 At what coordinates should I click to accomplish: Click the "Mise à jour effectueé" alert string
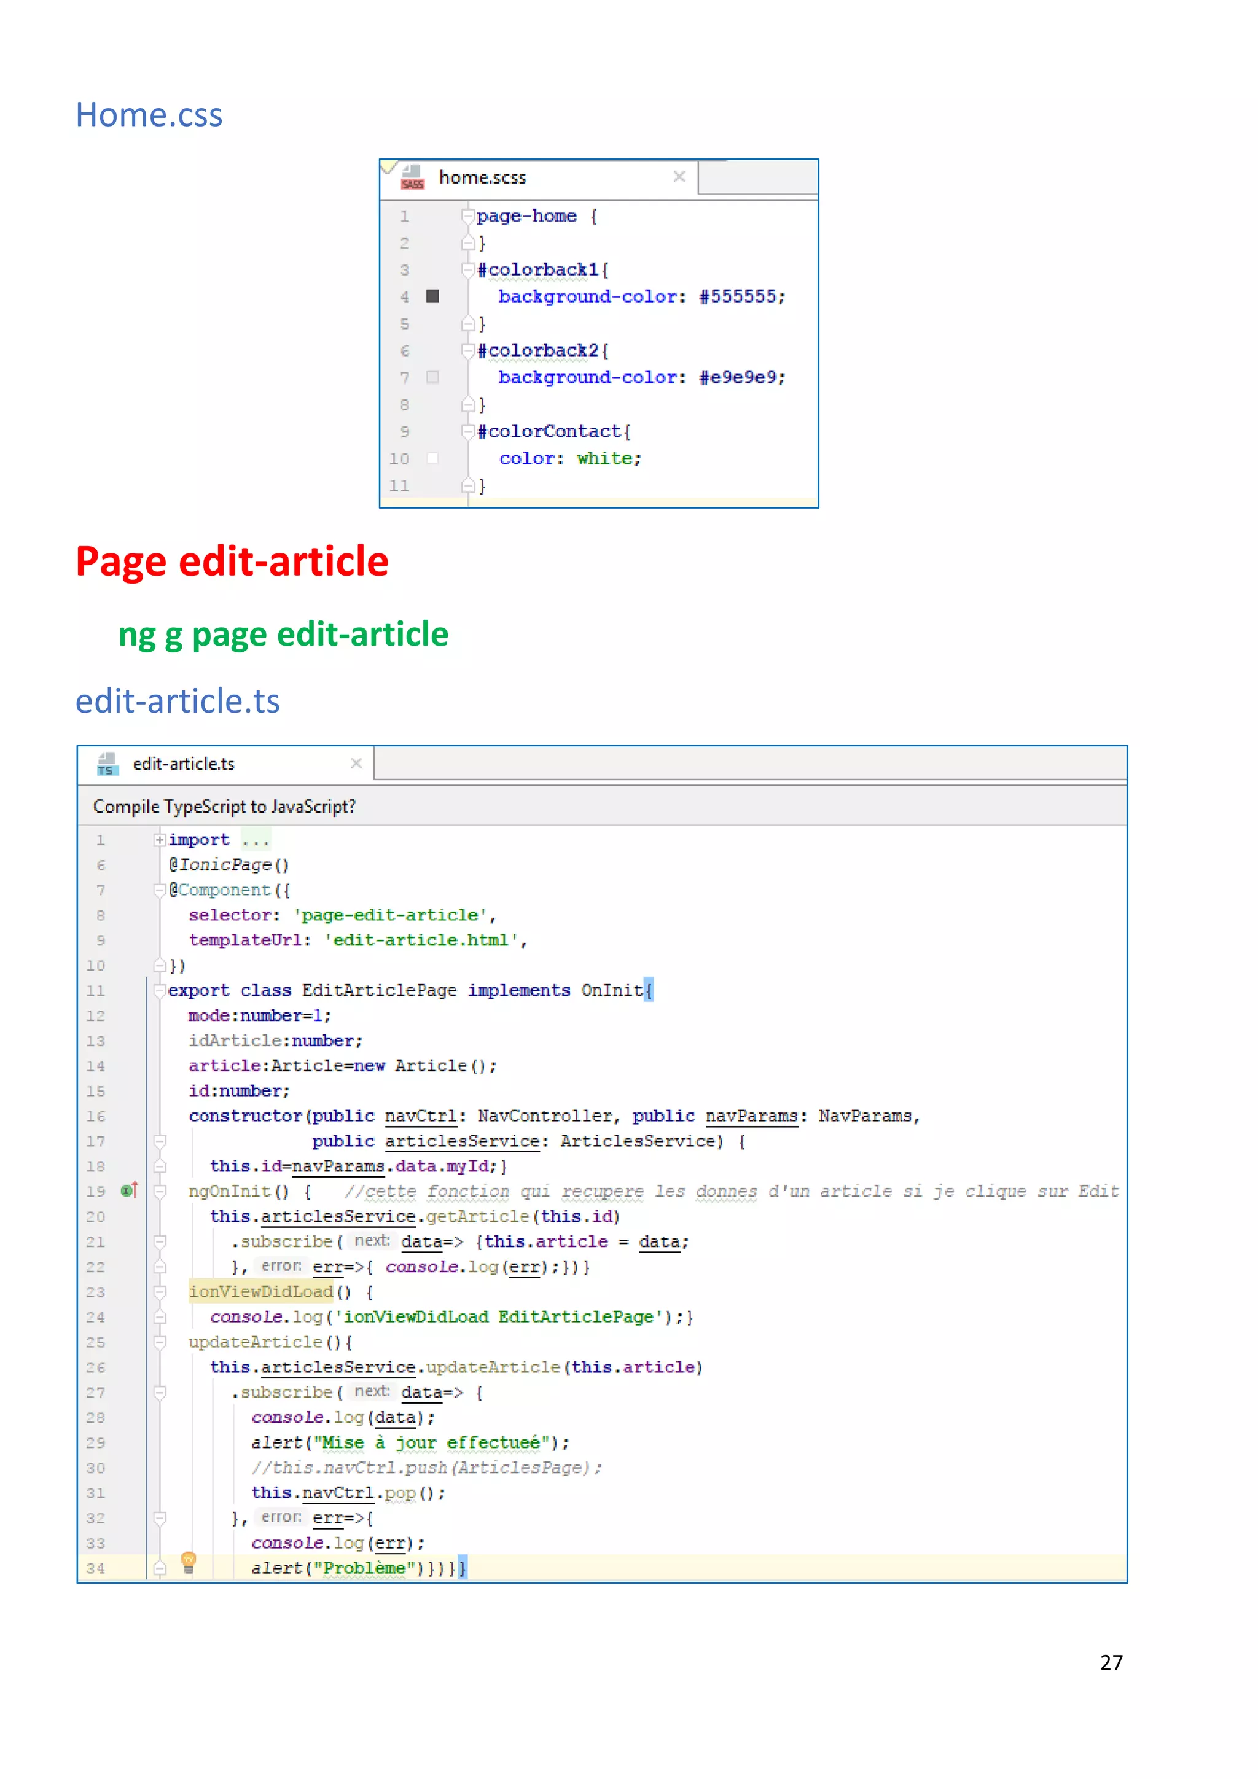point(431,1443)
